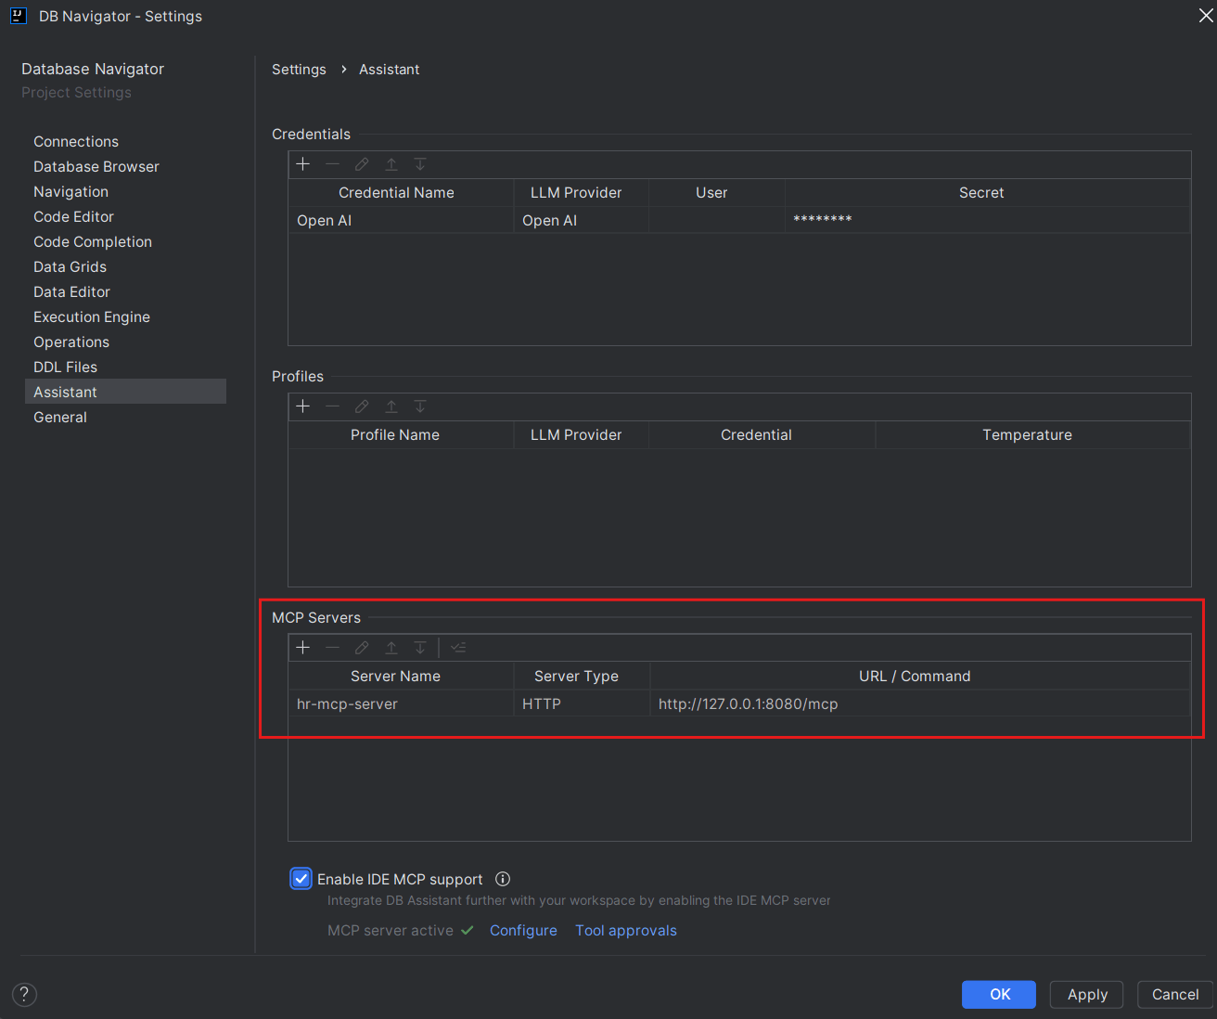Open the Tool approvals link
This screenshot has width=1217, height=1019.
click(626, 931)
